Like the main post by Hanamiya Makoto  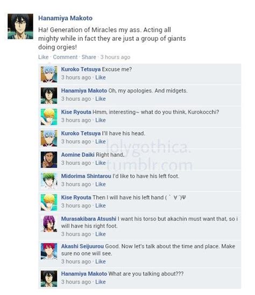pos(44,57)
